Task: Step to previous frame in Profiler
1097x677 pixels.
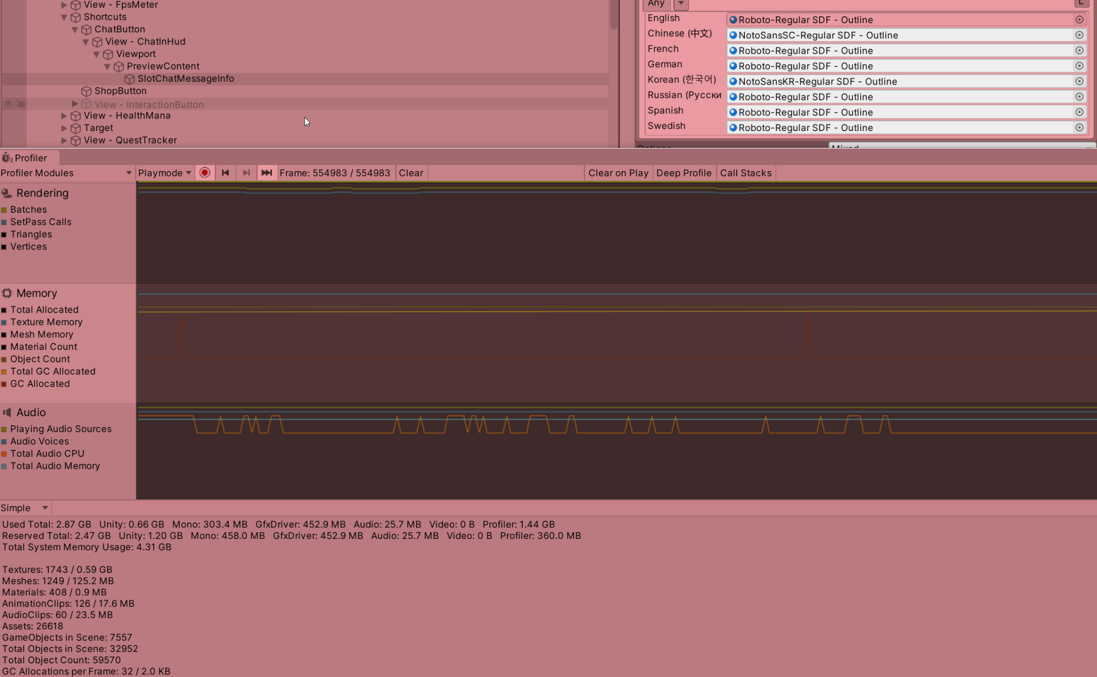Action: tap(225, 173)
